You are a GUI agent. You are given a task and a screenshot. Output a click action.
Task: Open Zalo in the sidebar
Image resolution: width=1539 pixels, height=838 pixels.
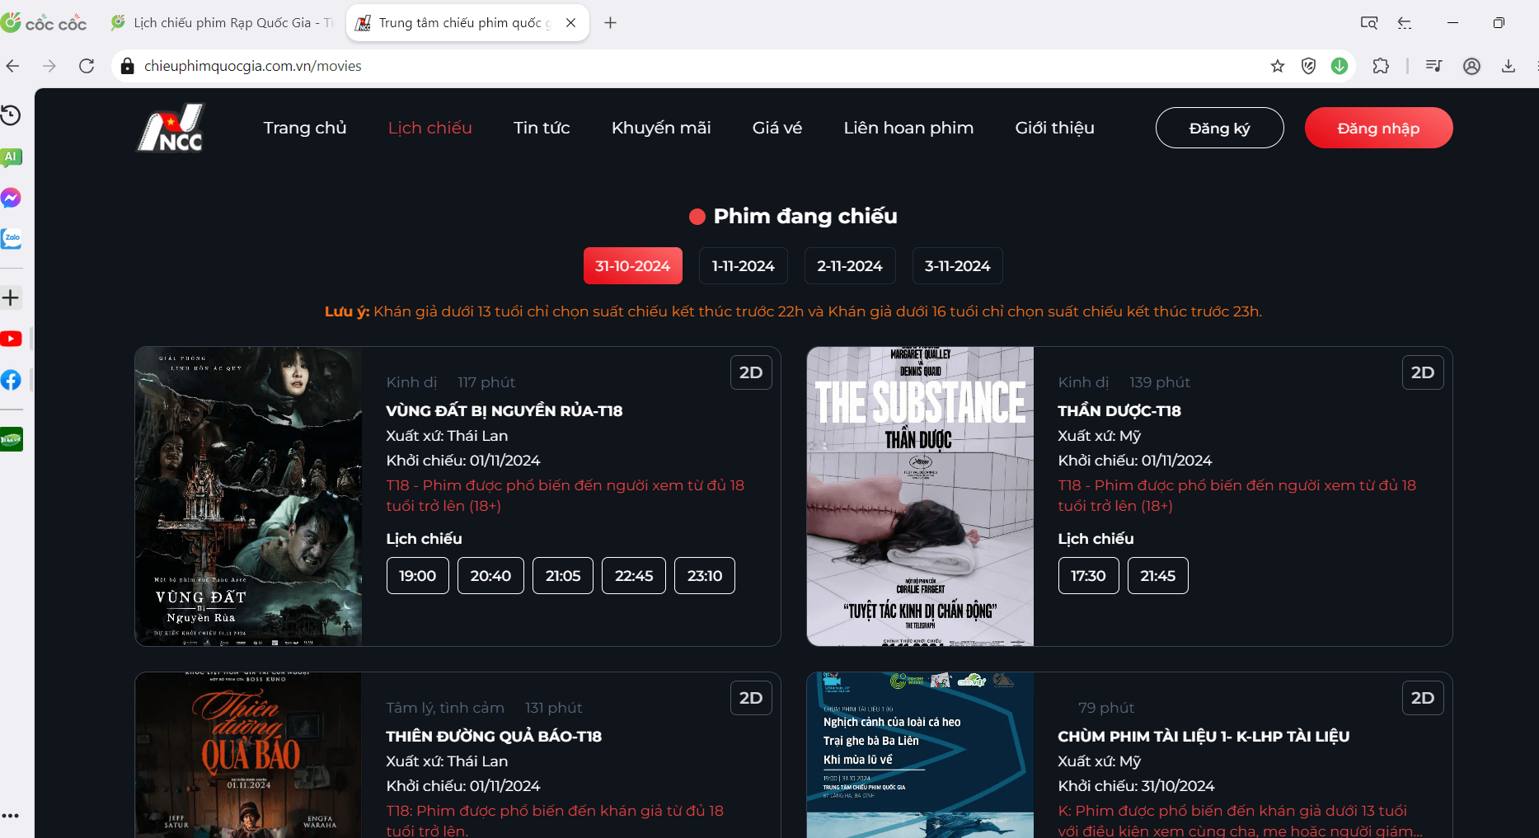coord(12,239)
